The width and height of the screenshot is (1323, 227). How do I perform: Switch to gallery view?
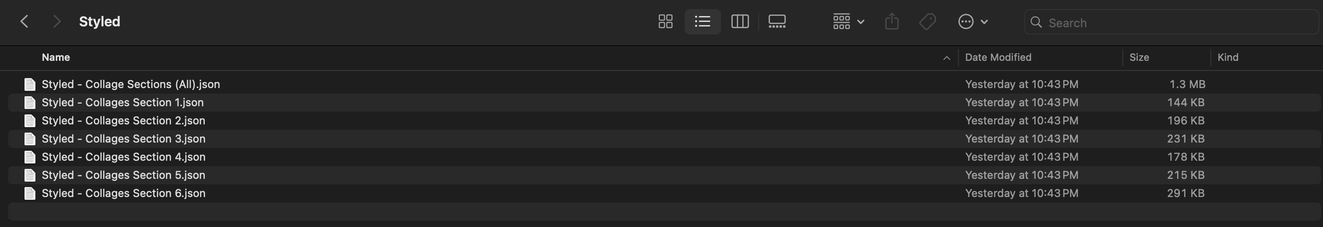coord(776,22)
